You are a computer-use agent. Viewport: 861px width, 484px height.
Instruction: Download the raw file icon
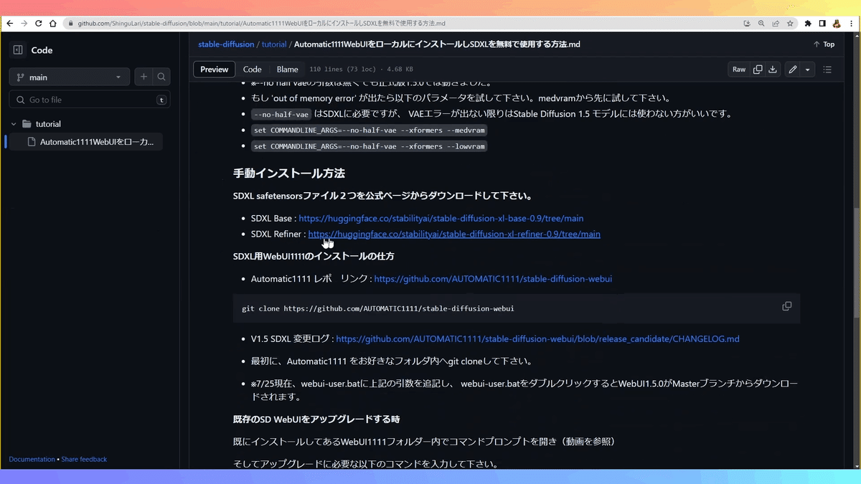click(x=773, y=70)
